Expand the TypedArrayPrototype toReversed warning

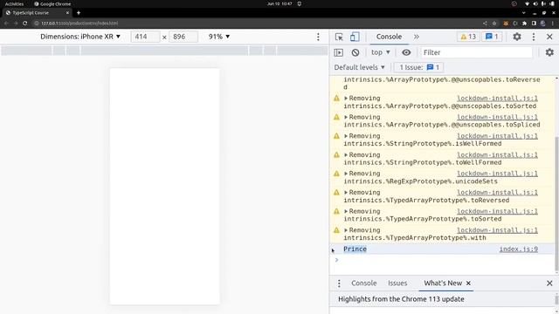[346, 192]
